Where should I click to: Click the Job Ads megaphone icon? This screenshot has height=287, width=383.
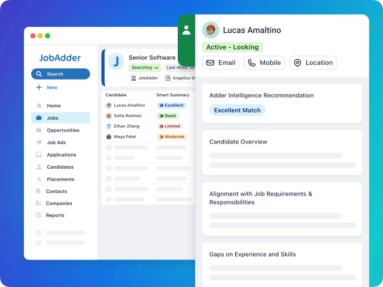pos(39,142)
